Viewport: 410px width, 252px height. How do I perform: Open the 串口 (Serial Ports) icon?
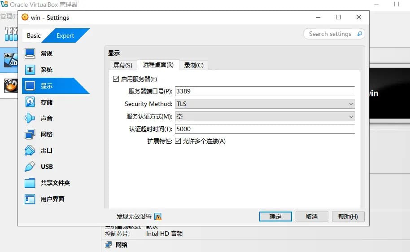click(x=30, y=150)
